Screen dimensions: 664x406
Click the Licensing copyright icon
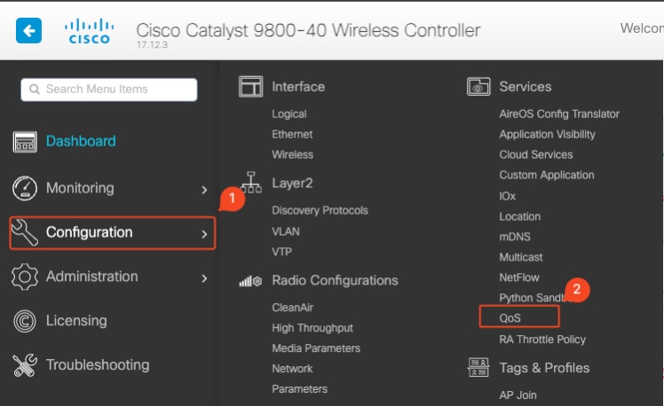[25, 321]
